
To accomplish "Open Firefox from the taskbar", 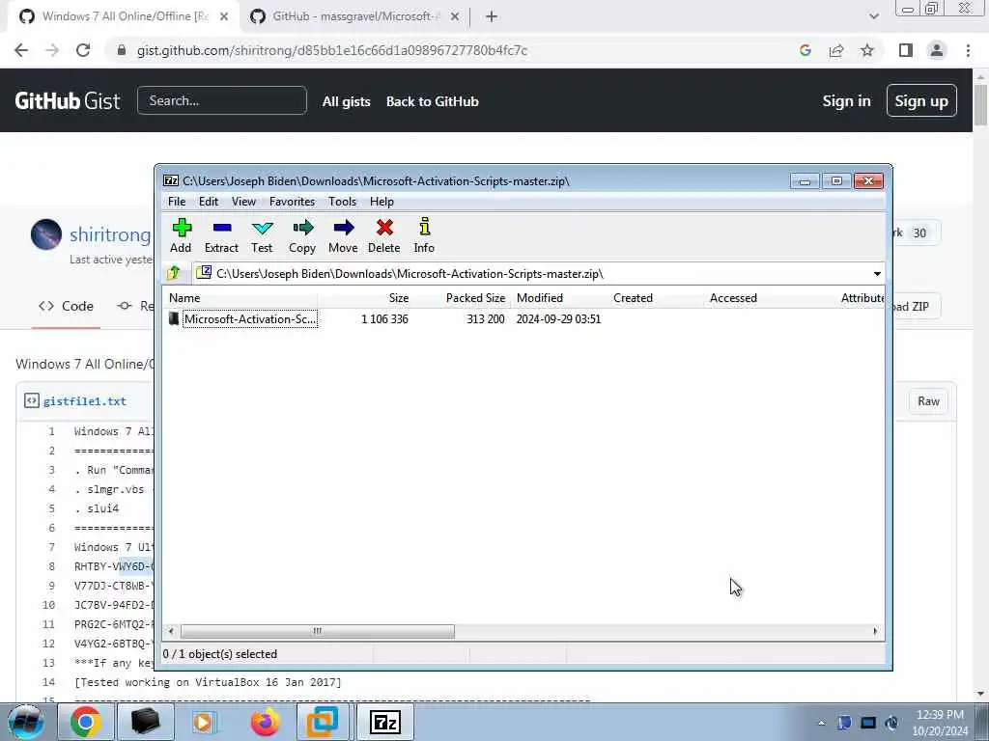I will [x=265, y=722].
